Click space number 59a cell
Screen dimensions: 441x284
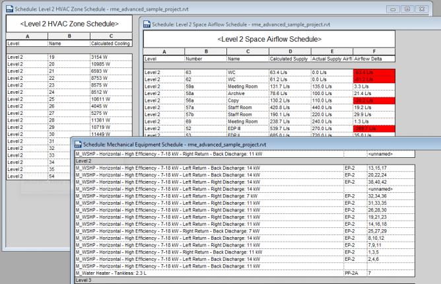pos(206,87)
